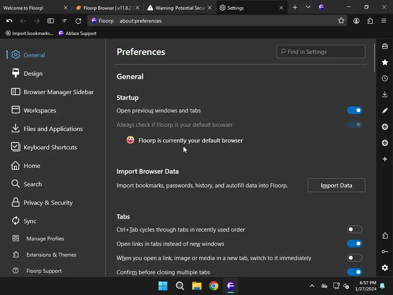This screenshot has width=393, height=295.
Task: Toggle Always check default browser switch
Action: 354,124
